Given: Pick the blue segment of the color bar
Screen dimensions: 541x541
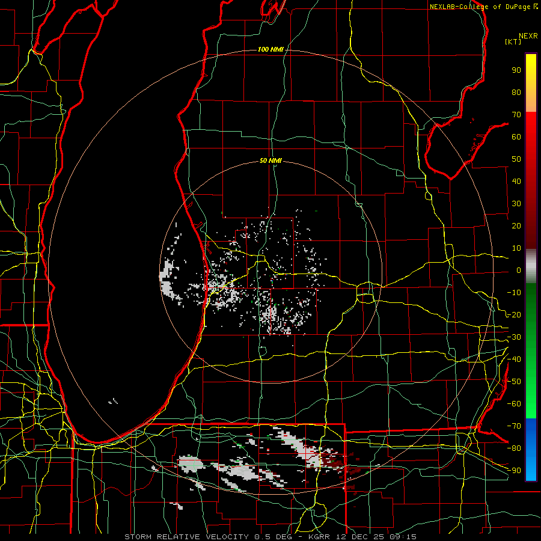Looking at the screenshot, I should pyautogui.click(x=531, y=450).
